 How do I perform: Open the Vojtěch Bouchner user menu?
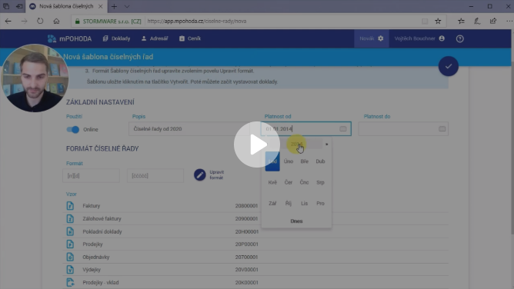click(x=419, y=38)
